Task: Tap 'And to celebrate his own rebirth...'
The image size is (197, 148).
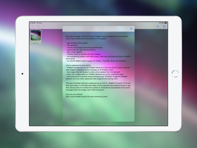Action: [x=79, y=65]
